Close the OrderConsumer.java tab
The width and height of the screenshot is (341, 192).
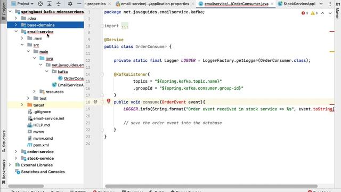pos(272,4)
